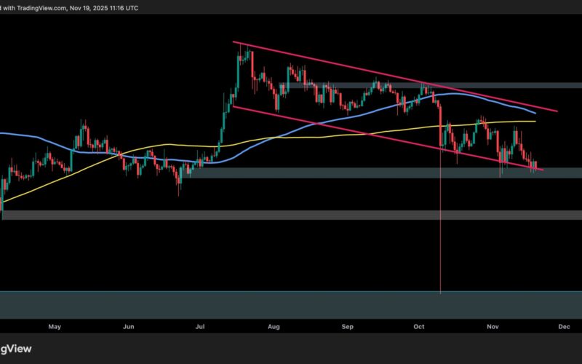The image size is (582, 364).
Task: Click the TradingView logo in bottom-left corner
Action: tap(16, 349)
